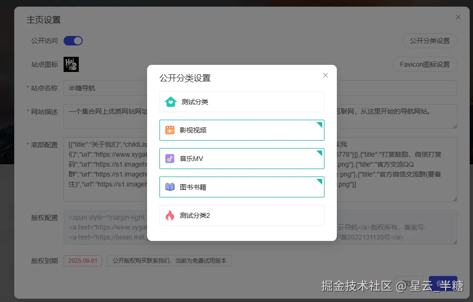Screen dimensions: 473x302
Task: Click the green house icon for 测试分类
Action: pyautogui.click(x=170, y=102)
